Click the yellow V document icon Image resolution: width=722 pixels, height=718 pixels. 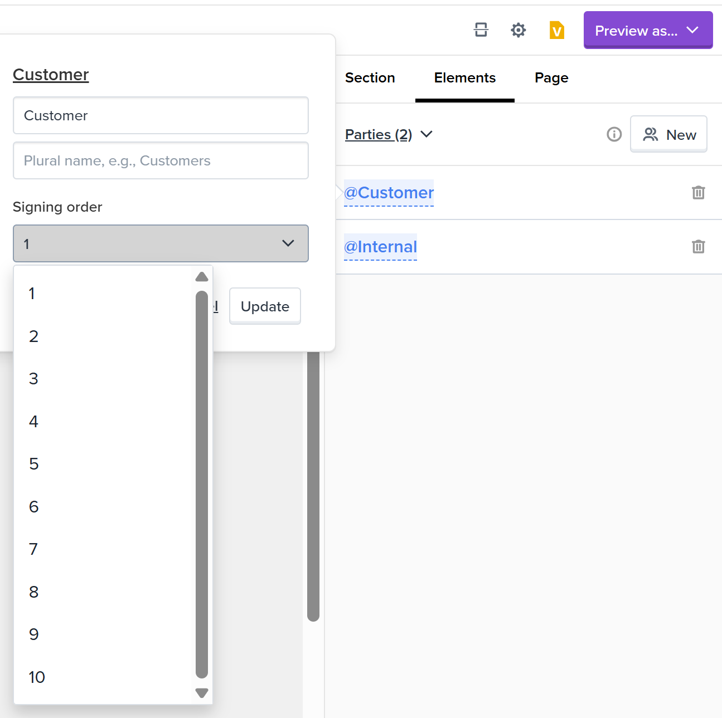click(556, 30)
